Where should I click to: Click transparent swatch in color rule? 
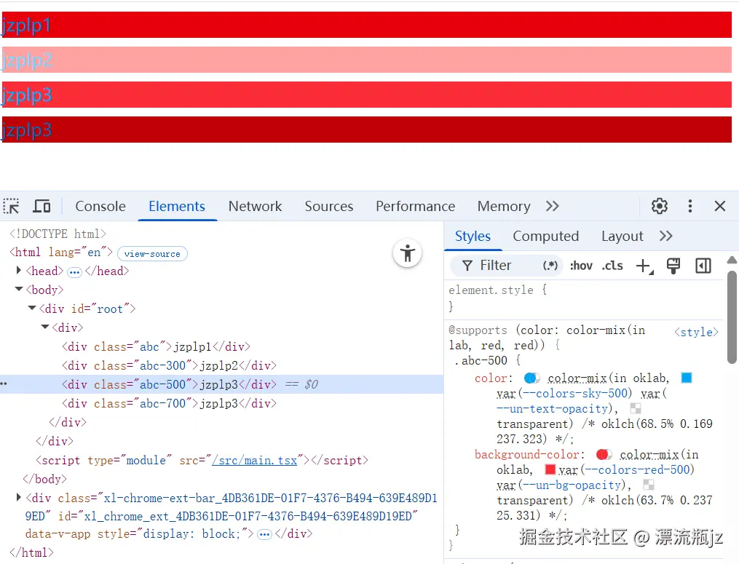point(636,408)
